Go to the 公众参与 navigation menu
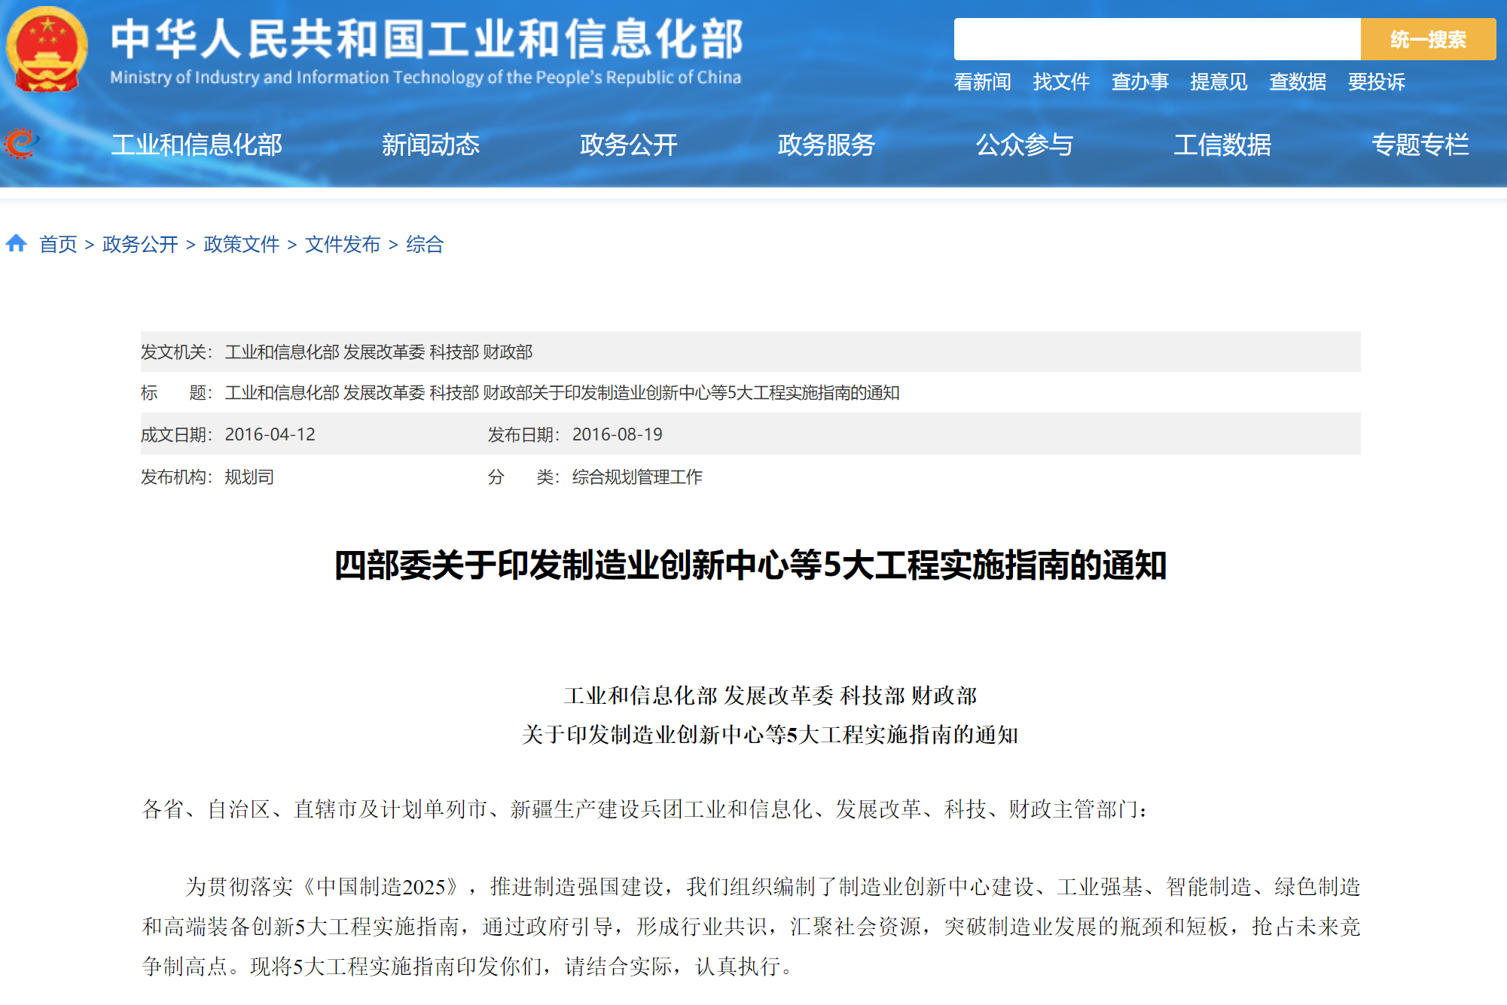This screenshot has width=1507, height=1005. point(1024,145)
